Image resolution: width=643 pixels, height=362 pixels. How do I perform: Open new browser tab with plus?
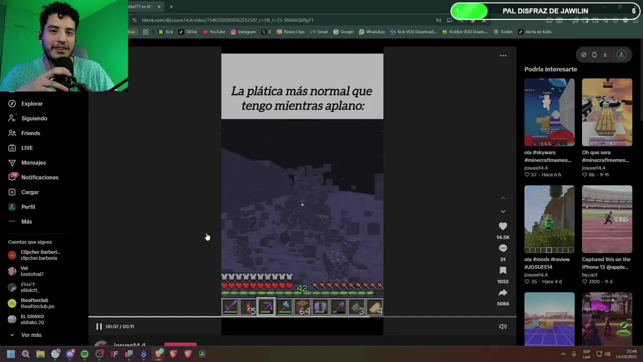click(x=171, y=7)
